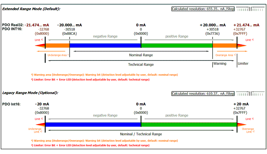Image resolution: width=267 pixels, height=154 pixels.
Task: Click '+32767' under '+21.474.. mA'
Action: 239,29
